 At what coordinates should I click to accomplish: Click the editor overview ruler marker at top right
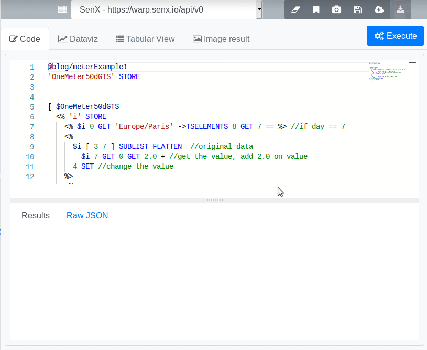coord(412,63)
